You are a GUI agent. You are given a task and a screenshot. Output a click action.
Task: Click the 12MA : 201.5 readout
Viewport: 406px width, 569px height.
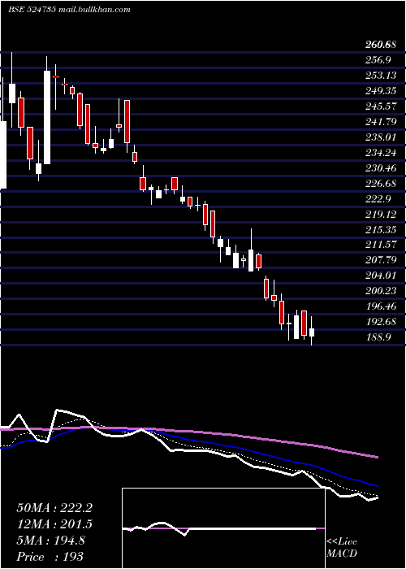[54, 524]
